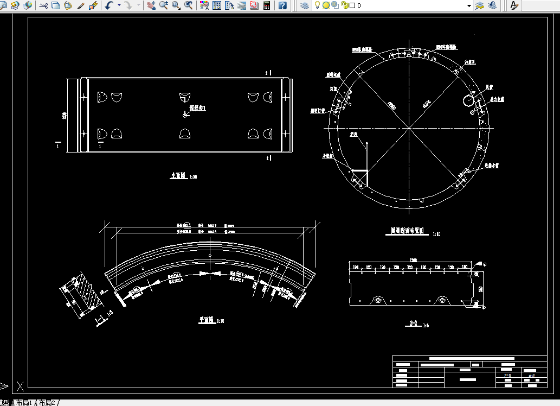
Task: Click the 1-1 section label
Action: pos(100,319)
